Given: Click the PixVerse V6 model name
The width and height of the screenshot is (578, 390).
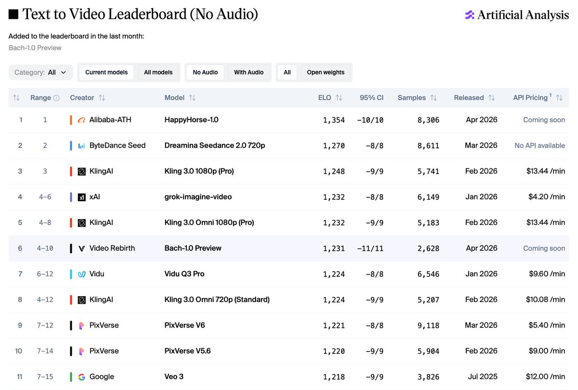Looking at the screenshot, I should (184, 325).
